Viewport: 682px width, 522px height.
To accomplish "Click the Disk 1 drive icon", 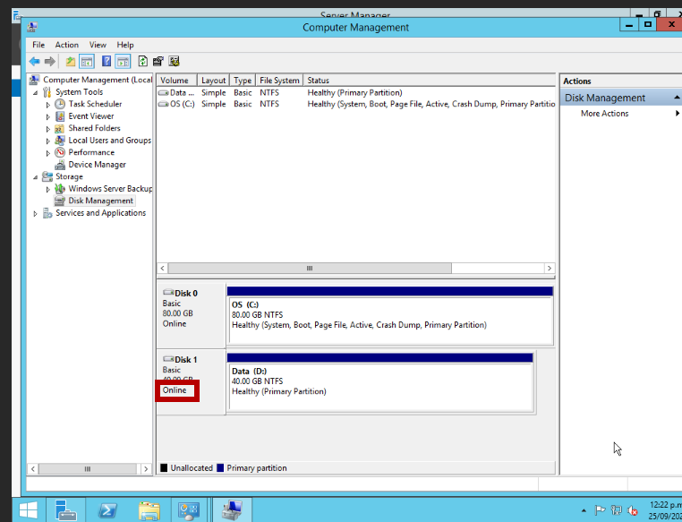I will click(x=168, y=359).
